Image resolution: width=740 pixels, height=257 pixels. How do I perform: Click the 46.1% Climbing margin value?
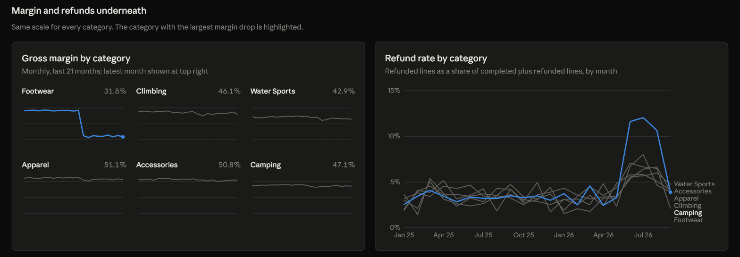pos(229,91)
